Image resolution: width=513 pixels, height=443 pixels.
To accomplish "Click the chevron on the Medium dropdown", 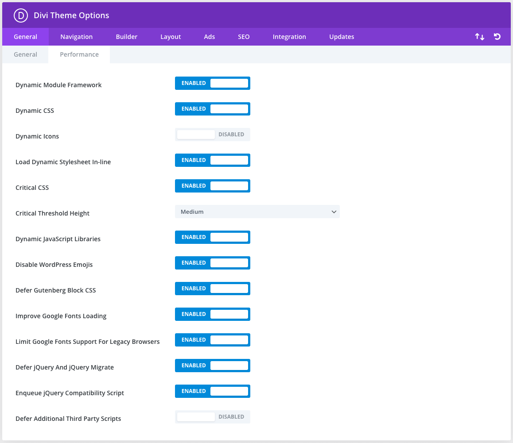I will pyautogui.click(x=334, y=212).
